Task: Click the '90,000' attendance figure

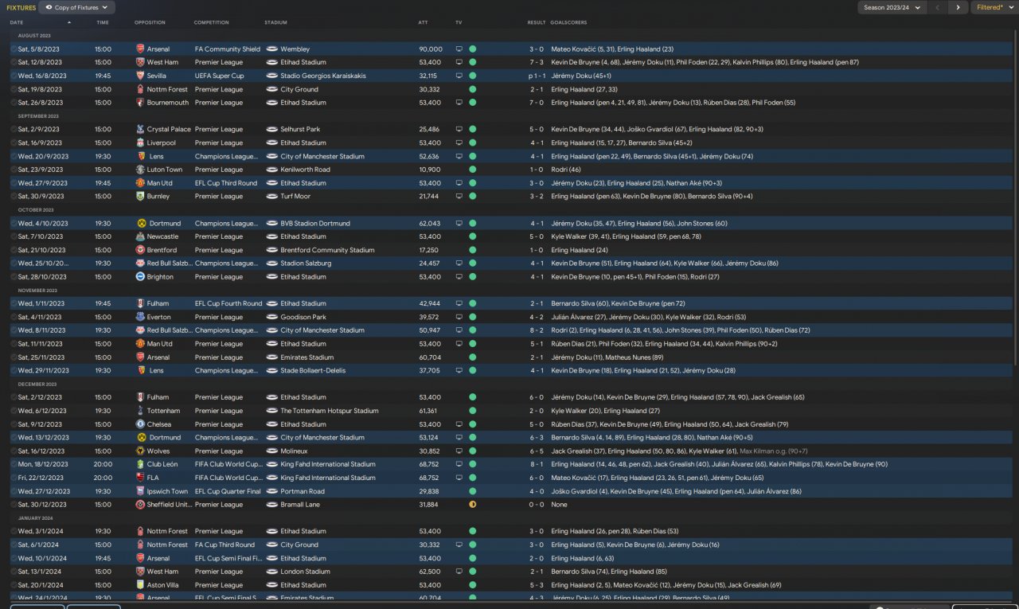Action: 431,49
